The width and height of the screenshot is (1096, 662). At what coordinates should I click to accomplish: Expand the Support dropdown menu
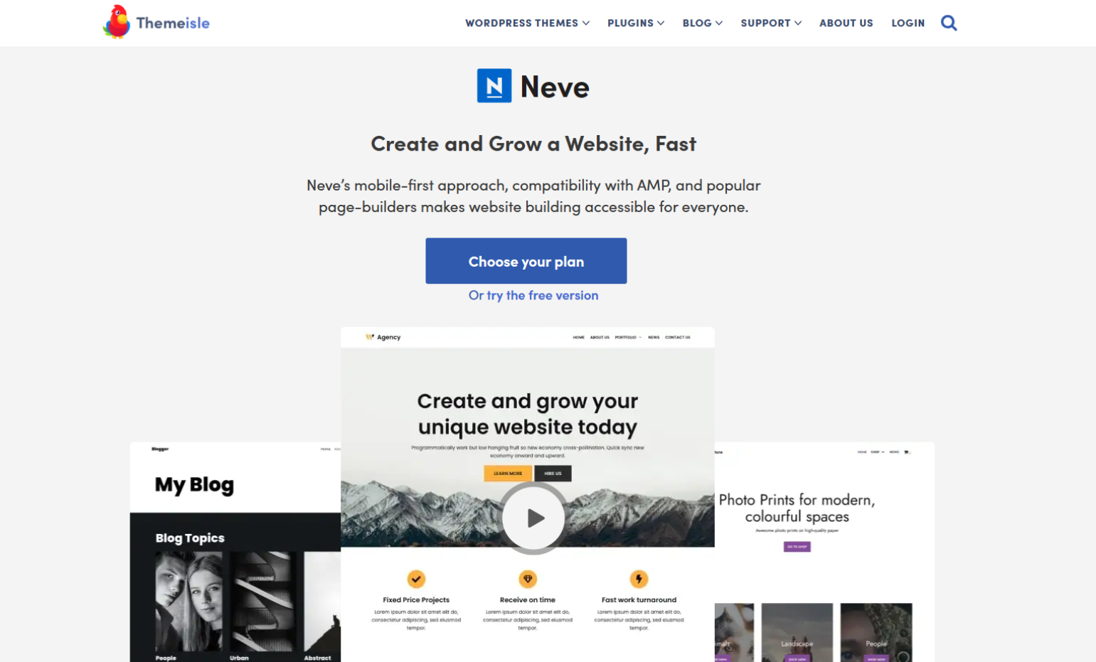pos(771,23)
